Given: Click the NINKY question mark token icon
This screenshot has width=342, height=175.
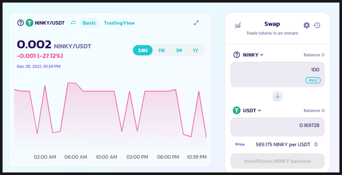Looking at the screenshot, I should [236, 55].
